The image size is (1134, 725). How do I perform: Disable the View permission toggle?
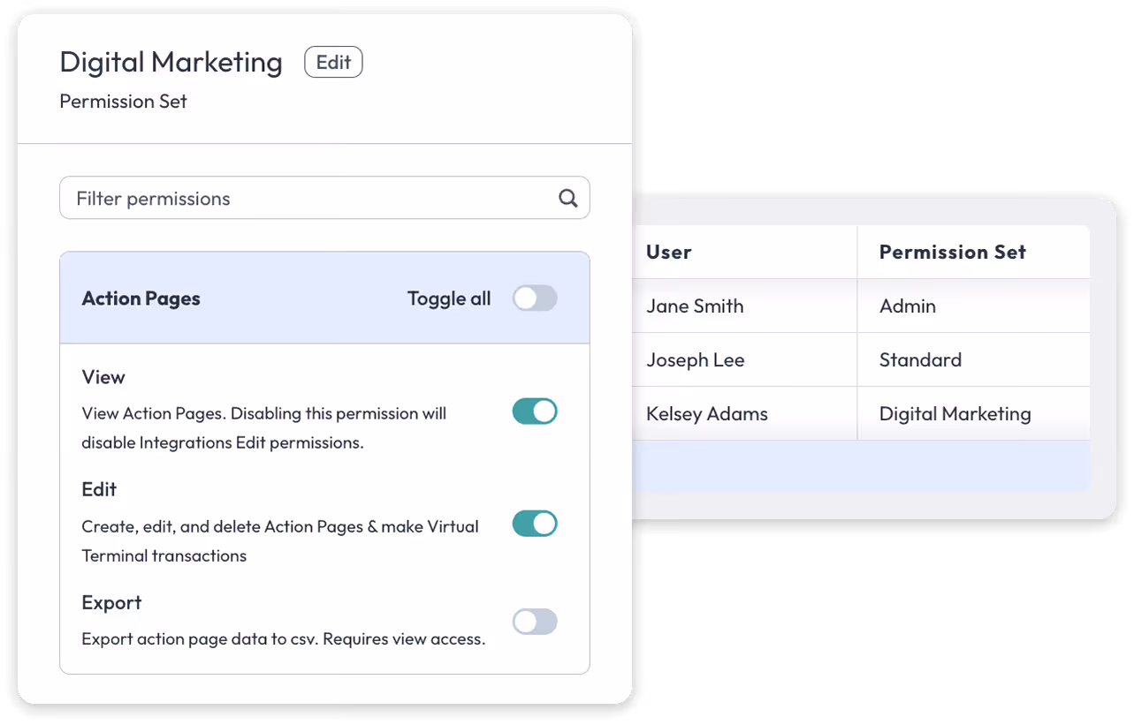pyautogui.click(x=535, y=411)
